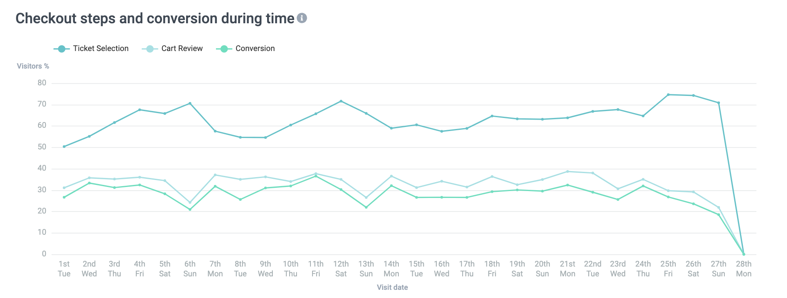Toggle the Ticket Selection legend entry

point(101,49)
